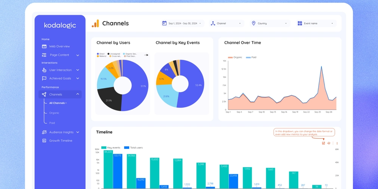Click the Page Content list icon
This screenshot has width=378, height=189.
[44, 55]
